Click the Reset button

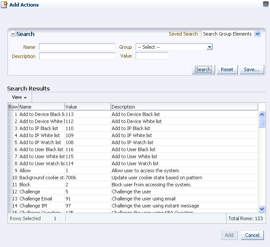[227, 69]
